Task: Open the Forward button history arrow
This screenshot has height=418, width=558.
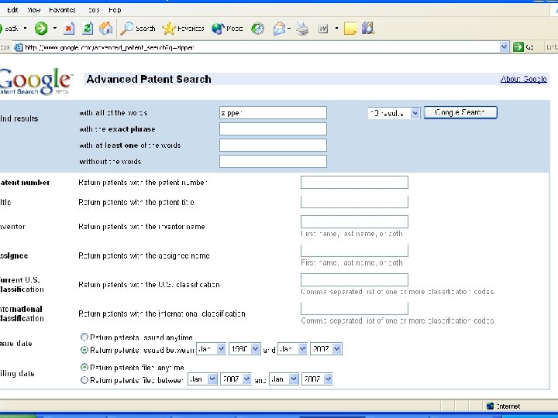Action: [55, 28]
